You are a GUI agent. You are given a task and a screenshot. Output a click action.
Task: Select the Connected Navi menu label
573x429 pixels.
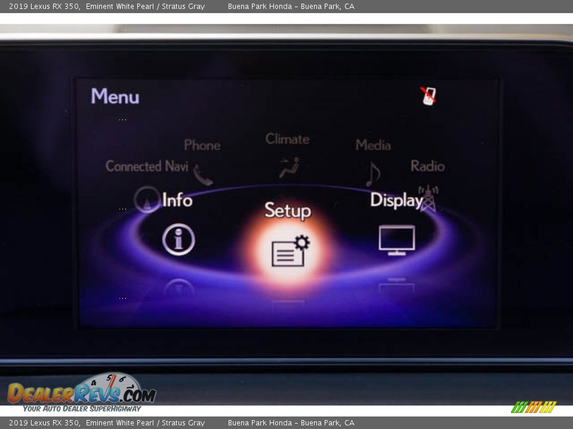147,166
